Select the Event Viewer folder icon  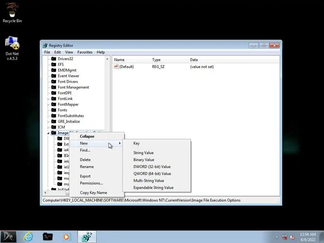[54, 76]
